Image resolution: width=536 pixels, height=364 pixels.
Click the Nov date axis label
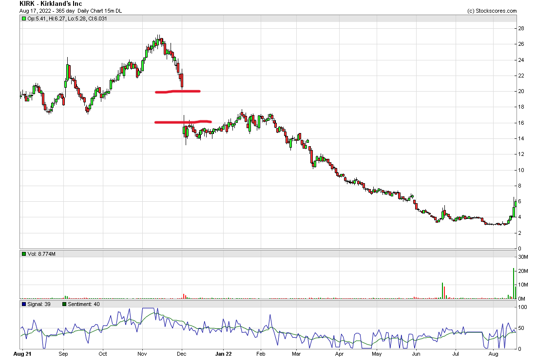[142, 354]
